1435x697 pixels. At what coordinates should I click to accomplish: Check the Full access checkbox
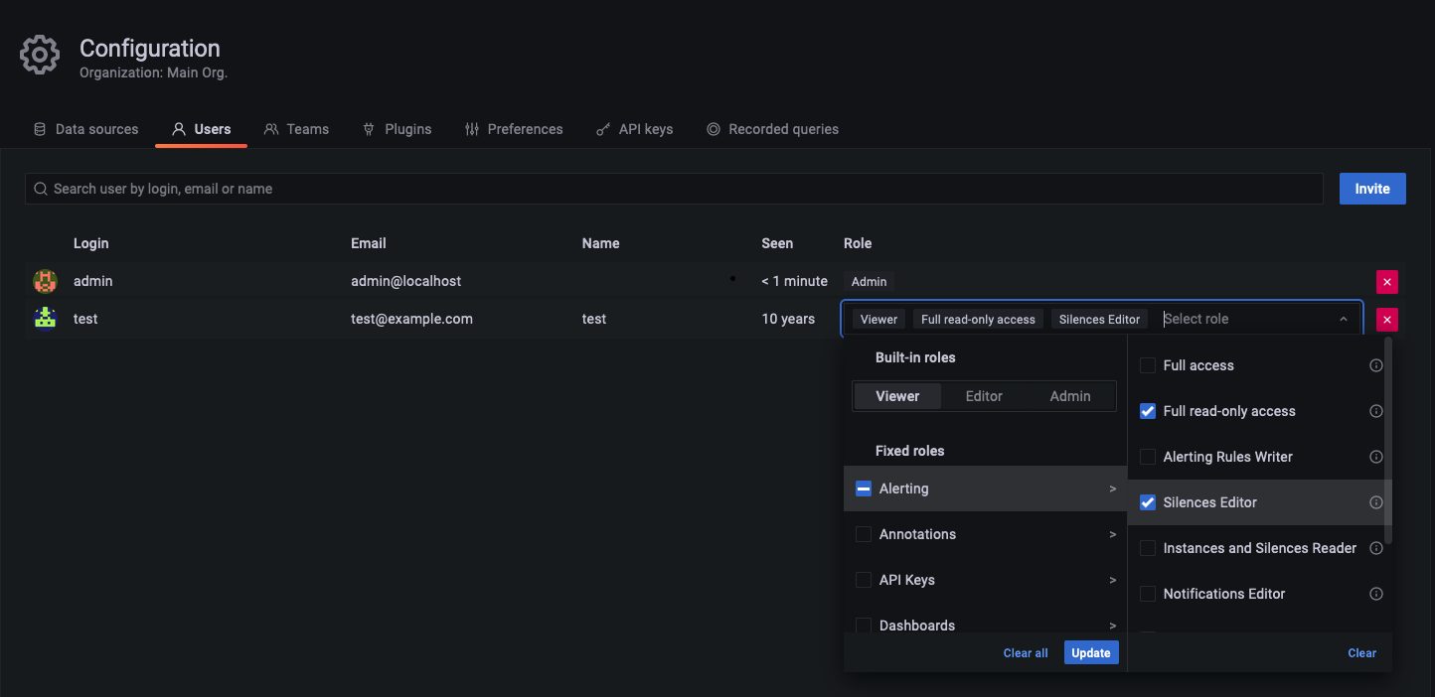[1148, 365]
